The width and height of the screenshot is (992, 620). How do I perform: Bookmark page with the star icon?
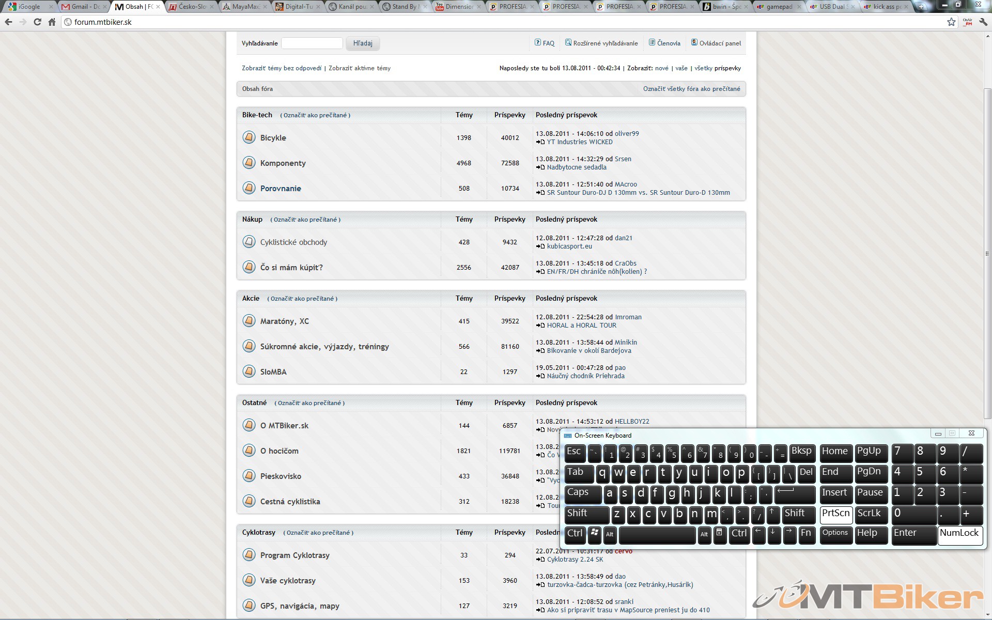[x=951, y=22]
